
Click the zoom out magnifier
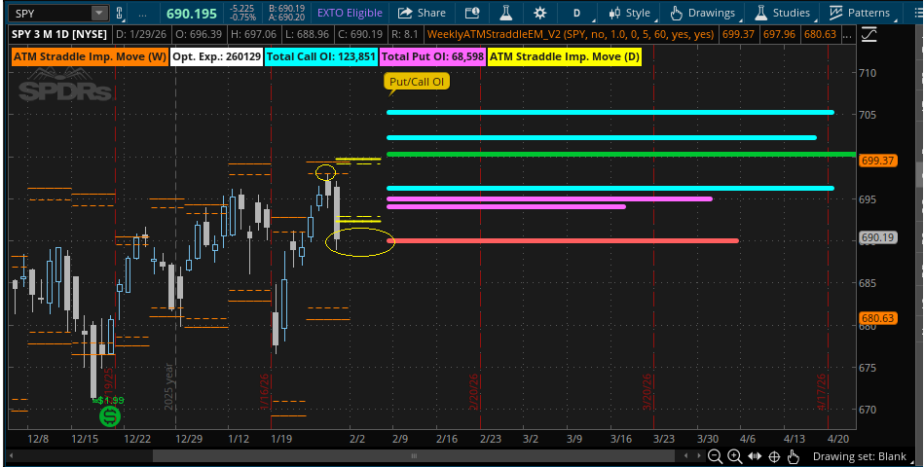click(715, 456)
